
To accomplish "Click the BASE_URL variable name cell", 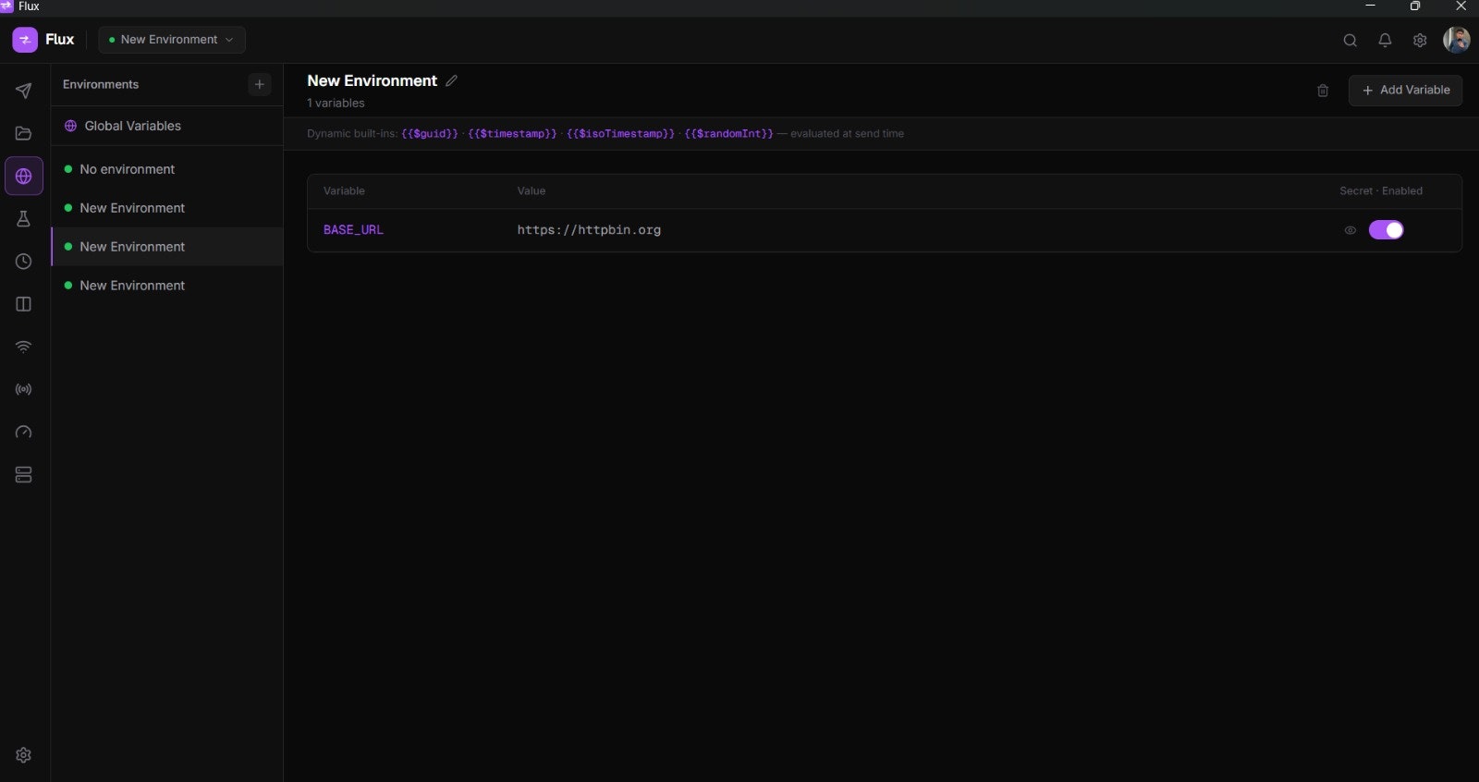I will [353, 230].
